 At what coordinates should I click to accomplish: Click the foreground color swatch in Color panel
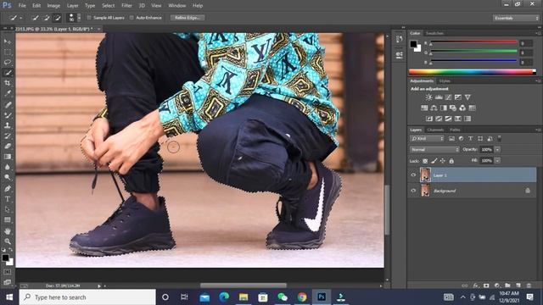[x=413, y=44]
